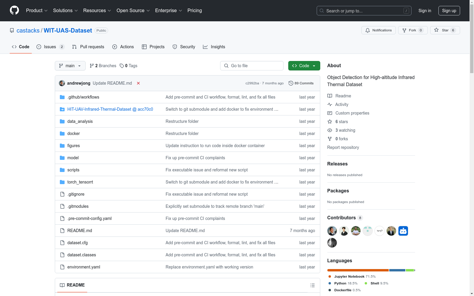This screenshot has height=296, width=474.
Task: Click andrewjong's avatar in the commit row
Action: click(x=62, y=83)
